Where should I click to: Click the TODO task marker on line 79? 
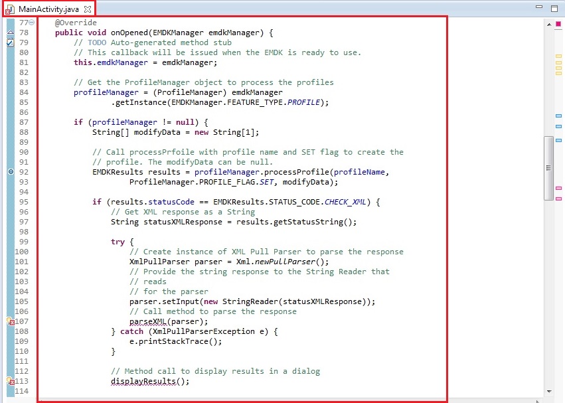coord(10,42)
